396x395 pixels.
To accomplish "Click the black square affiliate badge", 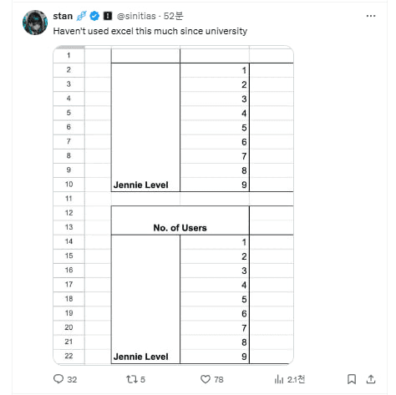I will pyautogui.click(x=108, y=16).
